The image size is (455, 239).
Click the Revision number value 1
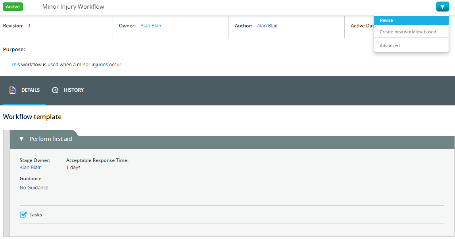tap(29, 25)
